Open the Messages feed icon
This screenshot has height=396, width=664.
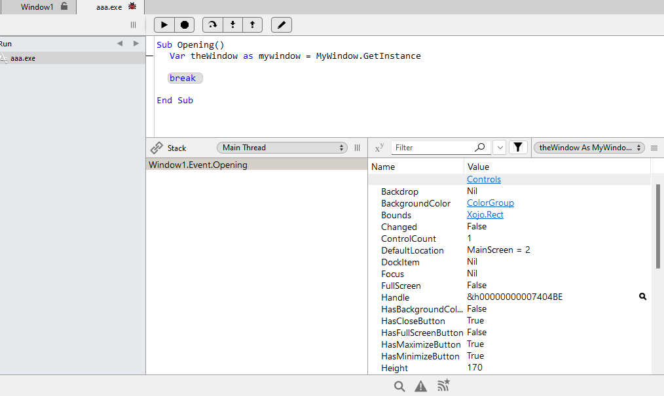pyautogui.click(x=443, y=386)
